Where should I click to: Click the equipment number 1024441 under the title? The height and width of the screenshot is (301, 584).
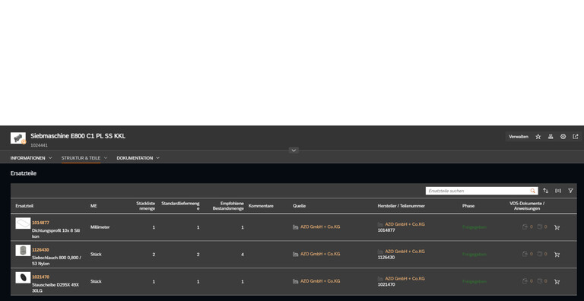(x=39, y=146)
